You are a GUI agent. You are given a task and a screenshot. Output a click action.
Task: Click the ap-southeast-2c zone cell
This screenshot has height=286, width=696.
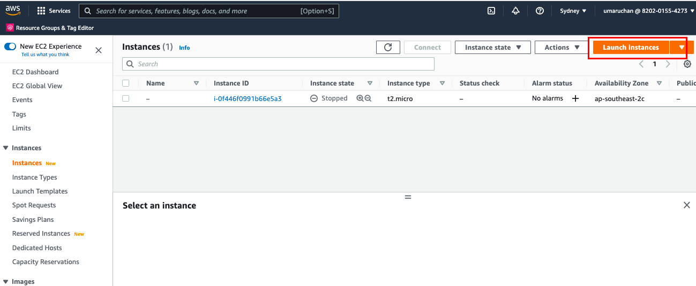(x=619, y=99)
